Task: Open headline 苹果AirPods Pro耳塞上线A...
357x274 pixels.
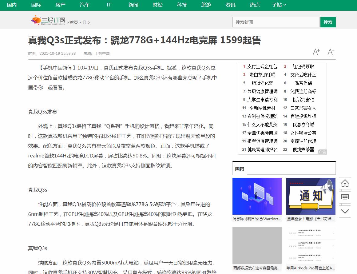Action: click(x=311, y=268)
